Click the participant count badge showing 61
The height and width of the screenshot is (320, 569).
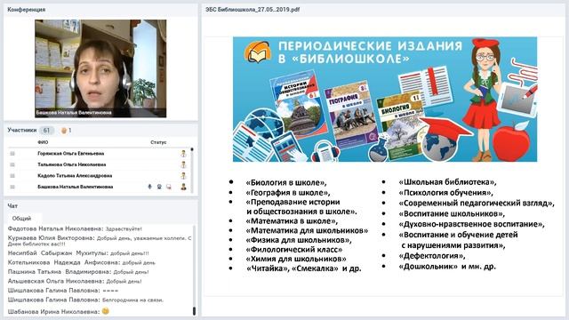tap(46, 131)
